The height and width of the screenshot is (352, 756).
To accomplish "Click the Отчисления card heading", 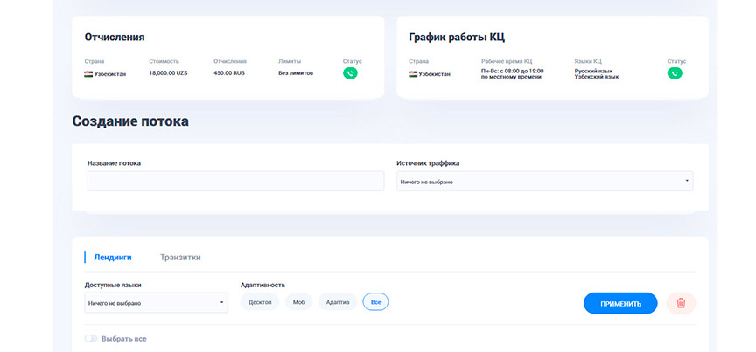I will (x=115, y=37).
